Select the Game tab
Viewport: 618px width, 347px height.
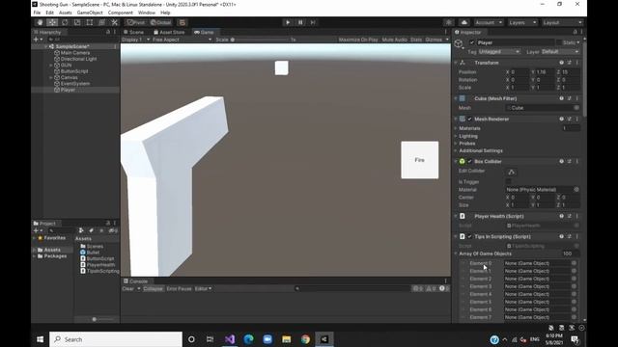tap(204, 32)
